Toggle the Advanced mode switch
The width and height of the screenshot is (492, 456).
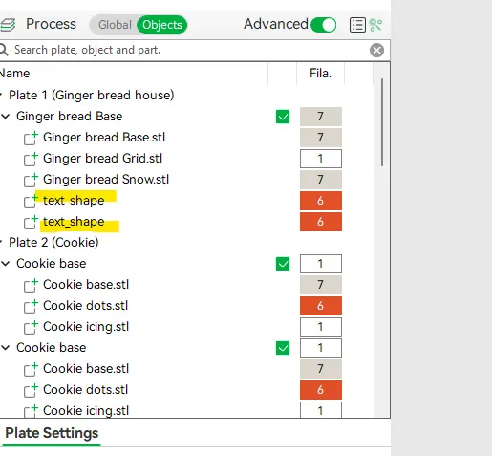point(323,25)
